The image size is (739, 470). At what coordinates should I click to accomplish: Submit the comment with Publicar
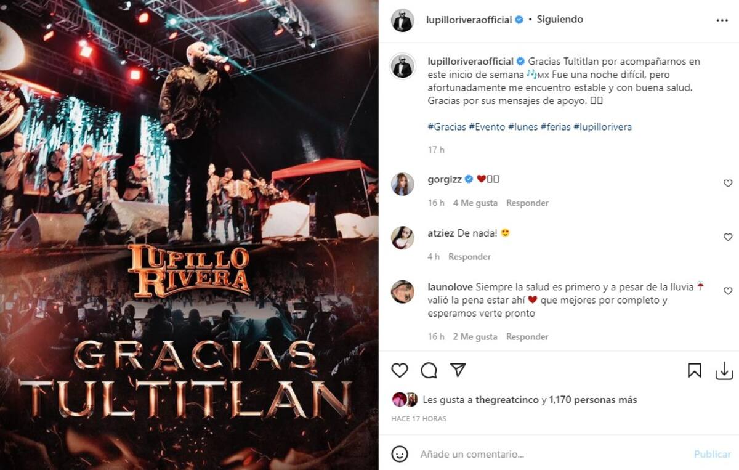(713, 454)
